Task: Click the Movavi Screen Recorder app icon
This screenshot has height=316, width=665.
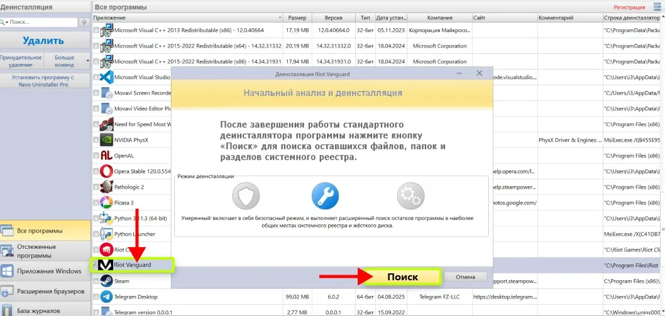Action: point(106,93)
